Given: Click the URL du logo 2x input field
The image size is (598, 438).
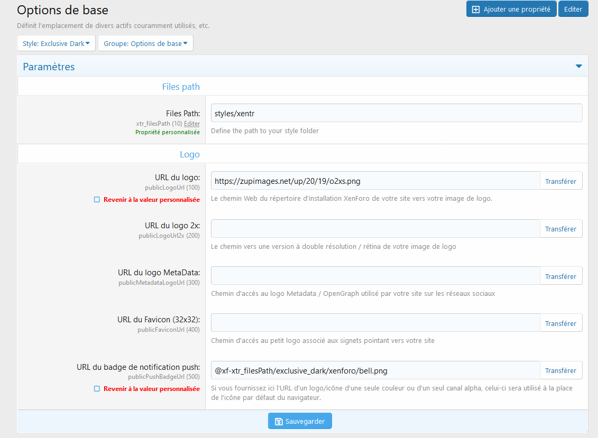Looking at the screenshot, I should click(x=375, y=229).
